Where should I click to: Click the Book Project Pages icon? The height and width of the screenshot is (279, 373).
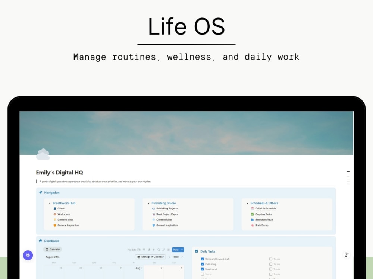pos(154,214)
